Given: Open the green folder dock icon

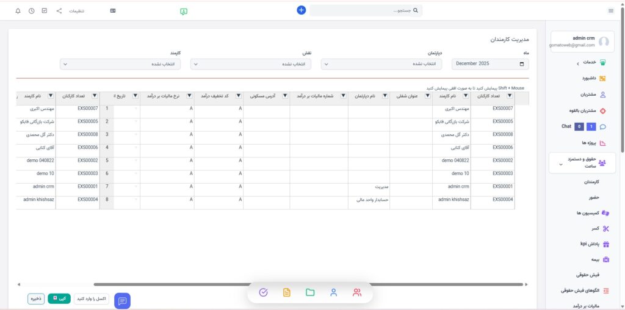Looking at the screenshot, I should click(310, 292).
